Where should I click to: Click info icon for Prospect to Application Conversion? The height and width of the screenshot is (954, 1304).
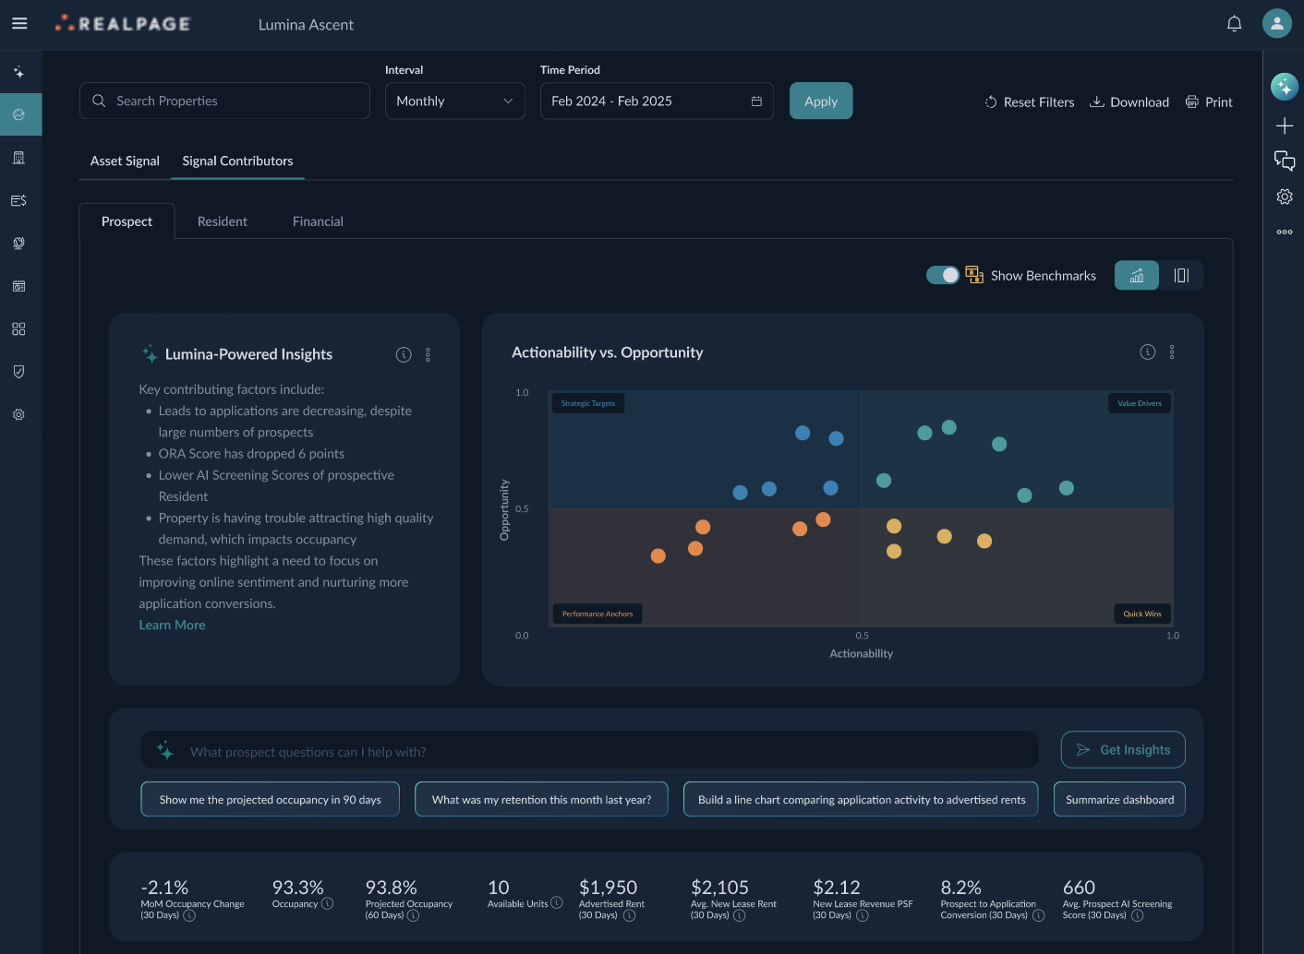pos(1038,915)
